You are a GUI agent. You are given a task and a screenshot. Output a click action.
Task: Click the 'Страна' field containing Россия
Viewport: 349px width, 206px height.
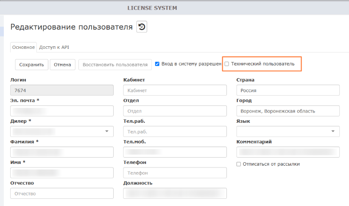pos(288,90)
